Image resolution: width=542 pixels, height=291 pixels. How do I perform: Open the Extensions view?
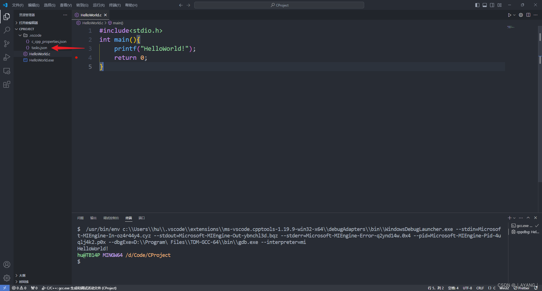(7, 84)
